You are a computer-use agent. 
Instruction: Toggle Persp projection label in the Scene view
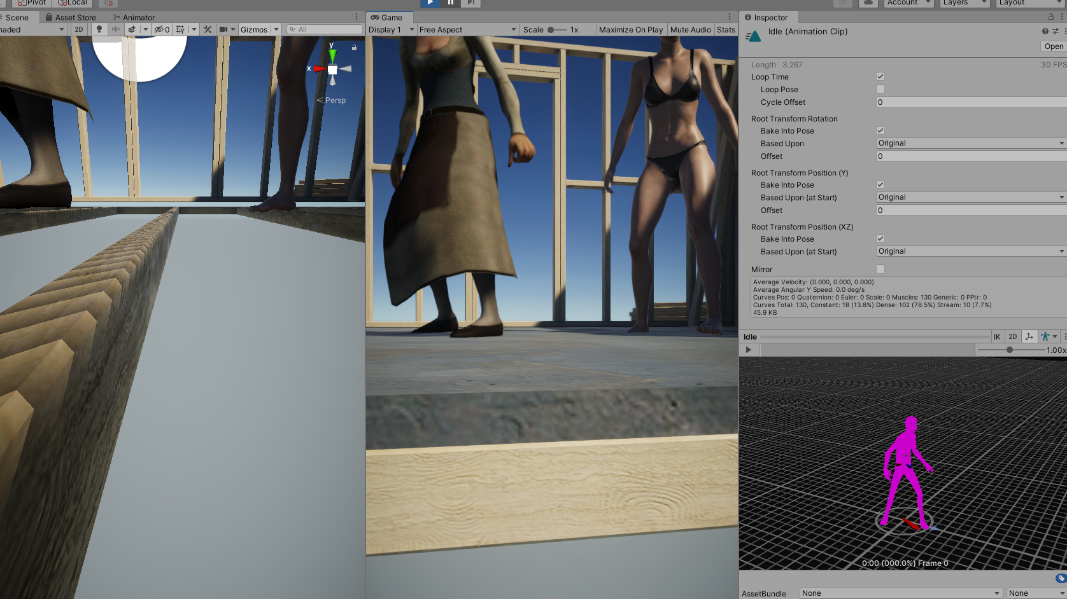pyautogui.click(x=331, y=100)
